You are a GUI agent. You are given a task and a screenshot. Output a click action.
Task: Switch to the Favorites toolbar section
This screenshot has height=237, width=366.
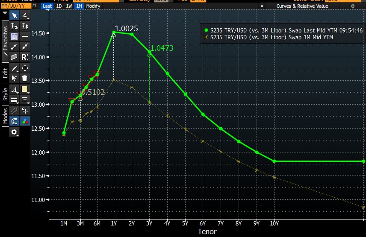click(5, 41)
